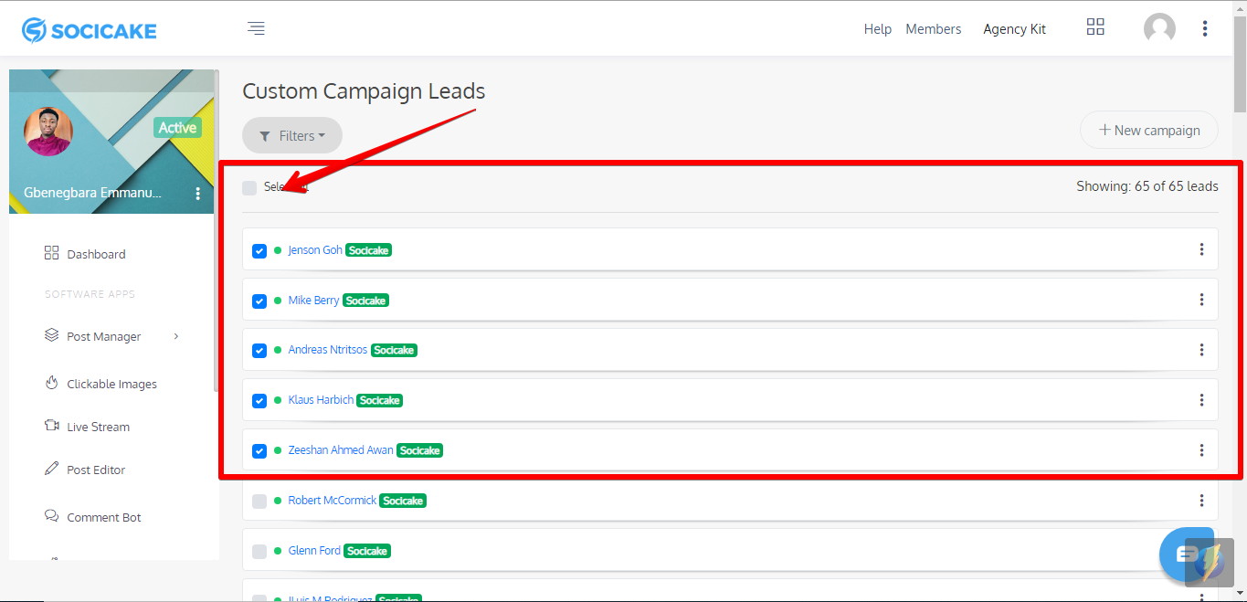Open Comment Bot from sidebar
The height and width of the screenshot is (602, 1247).
pyautogui.click(x=104, y=517)
